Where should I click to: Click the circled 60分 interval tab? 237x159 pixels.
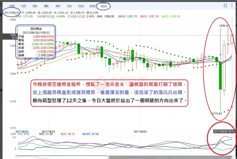click(x=104, y=6)
